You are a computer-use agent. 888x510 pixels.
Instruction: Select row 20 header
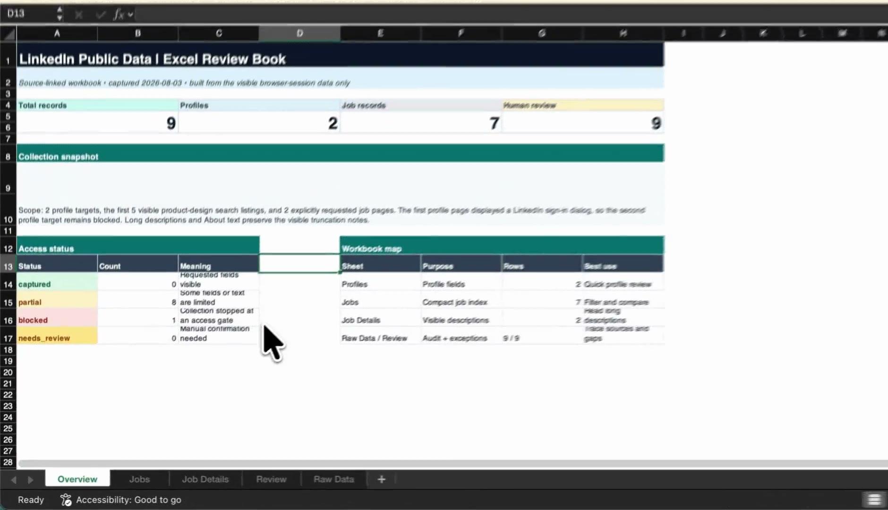pos(8,373)
